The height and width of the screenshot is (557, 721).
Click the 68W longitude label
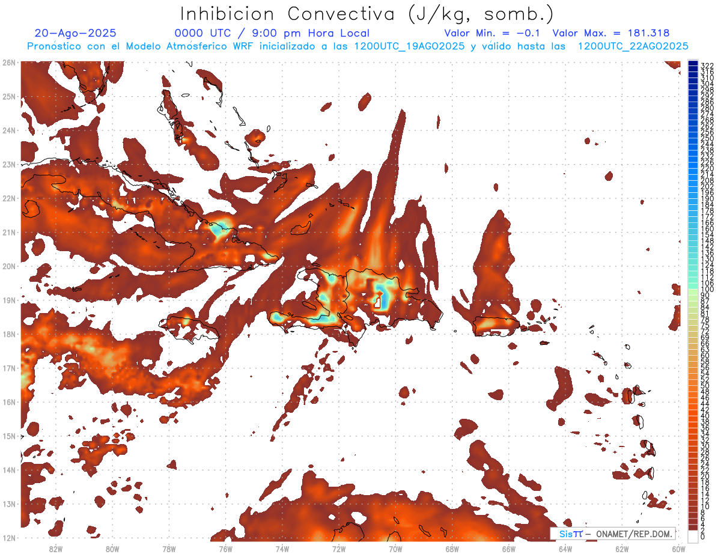(x=452, y=548)
